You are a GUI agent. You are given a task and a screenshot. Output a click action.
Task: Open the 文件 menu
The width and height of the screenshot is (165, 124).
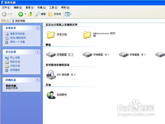click(x=6, y=8)
